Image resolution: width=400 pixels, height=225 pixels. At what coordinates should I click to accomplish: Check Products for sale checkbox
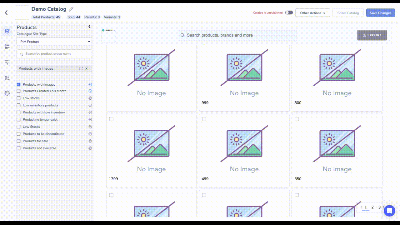pos(19,141)
